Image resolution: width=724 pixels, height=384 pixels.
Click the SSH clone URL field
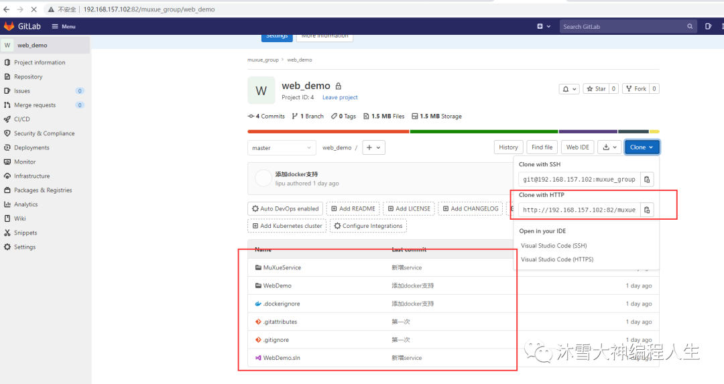coord(579,180)
